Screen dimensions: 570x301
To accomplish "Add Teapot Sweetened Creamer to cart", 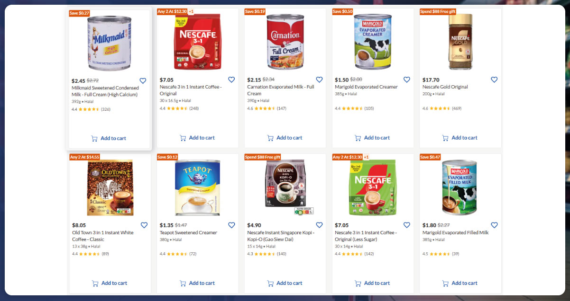I will [197, 283].
